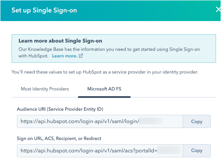Click the external link icon beside Learn more
Screen dimensions: 221x166
click(x=81, y=56)
